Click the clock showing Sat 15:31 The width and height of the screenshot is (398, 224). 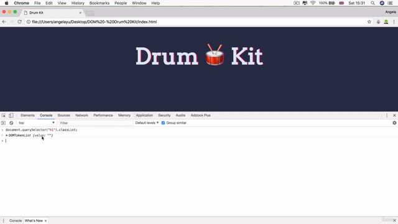tap(356, 3)
